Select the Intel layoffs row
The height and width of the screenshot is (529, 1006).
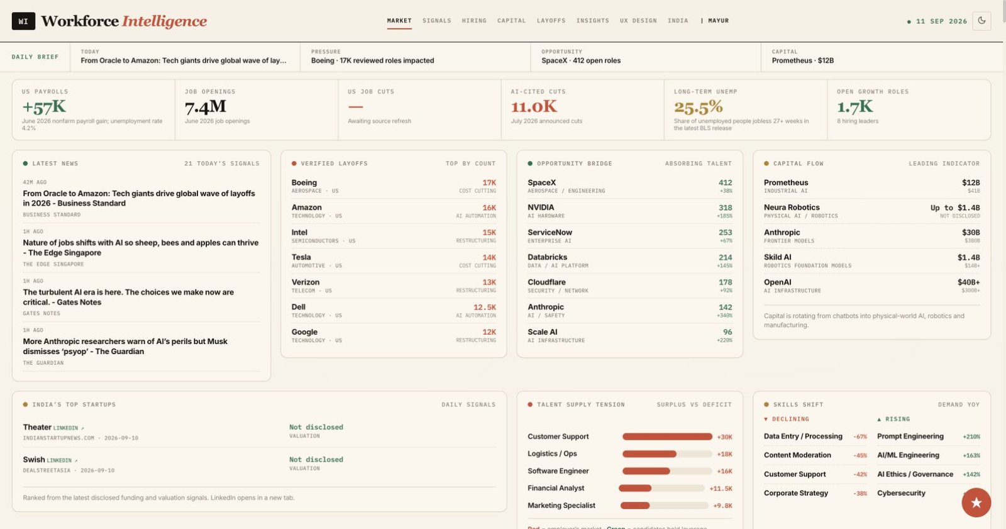pos(394,237)
